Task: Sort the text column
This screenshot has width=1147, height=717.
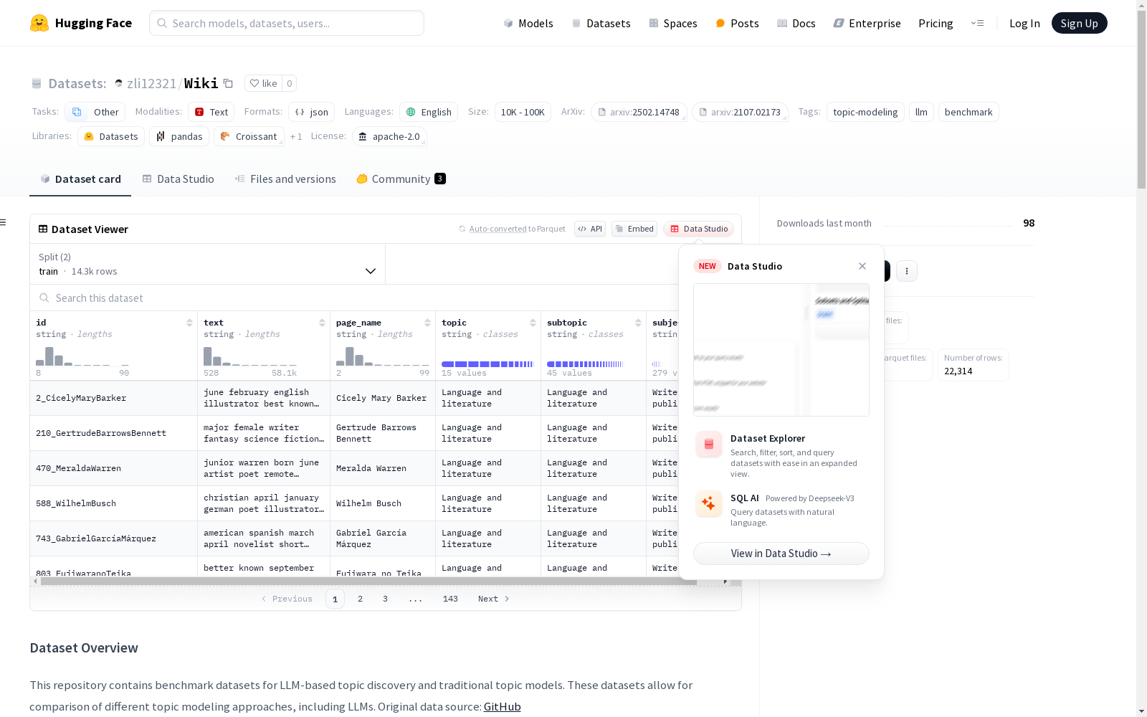Action: (322, 323)
